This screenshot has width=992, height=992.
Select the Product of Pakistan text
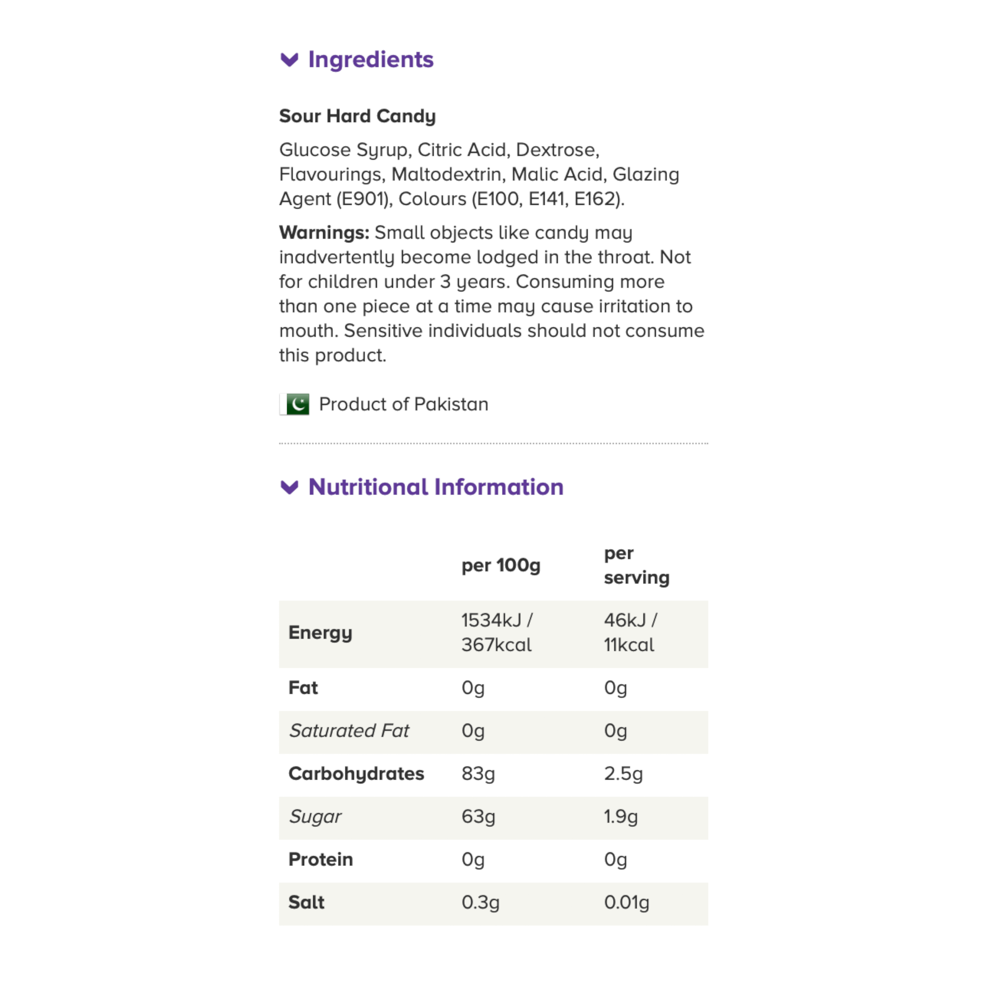(404, 404)
